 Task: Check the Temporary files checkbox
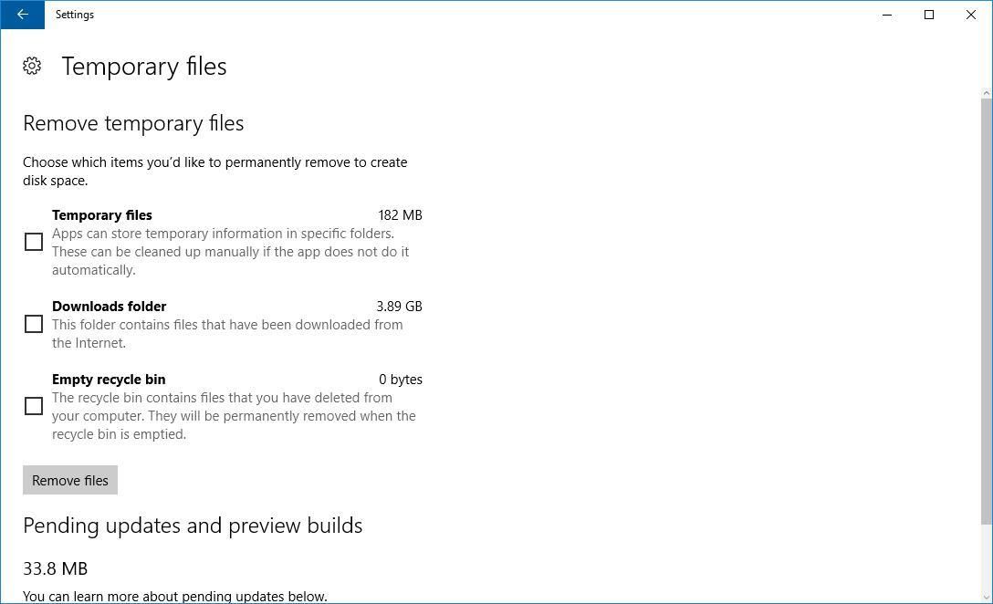point(34,242)
